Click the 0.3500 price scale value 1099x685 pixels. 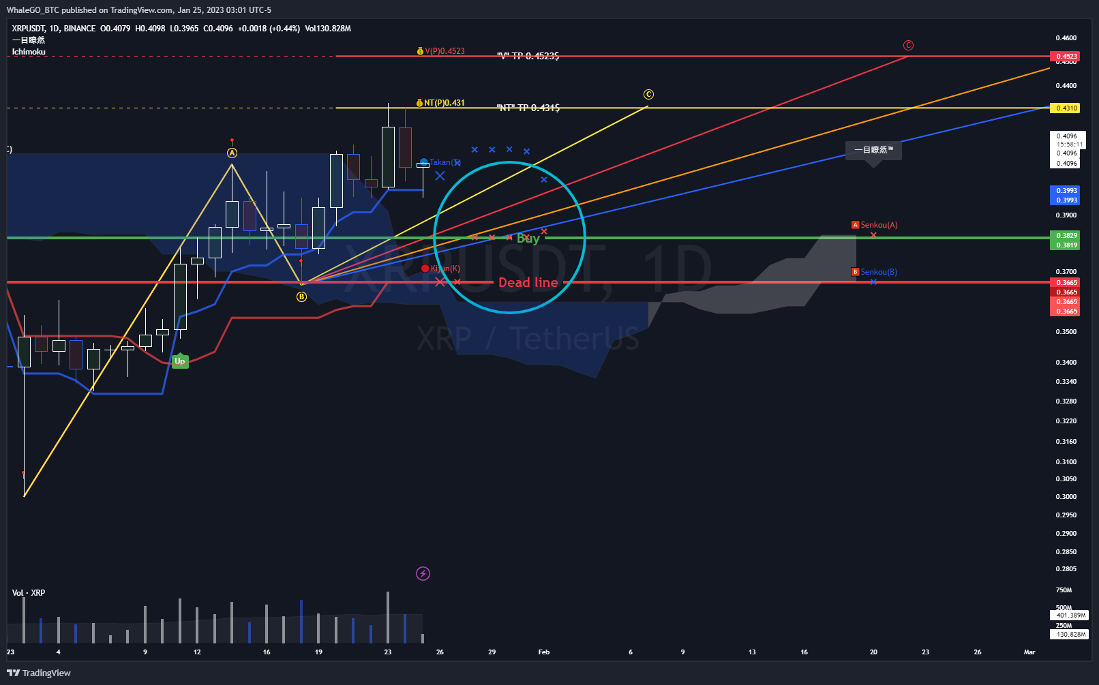[1066, 332]
